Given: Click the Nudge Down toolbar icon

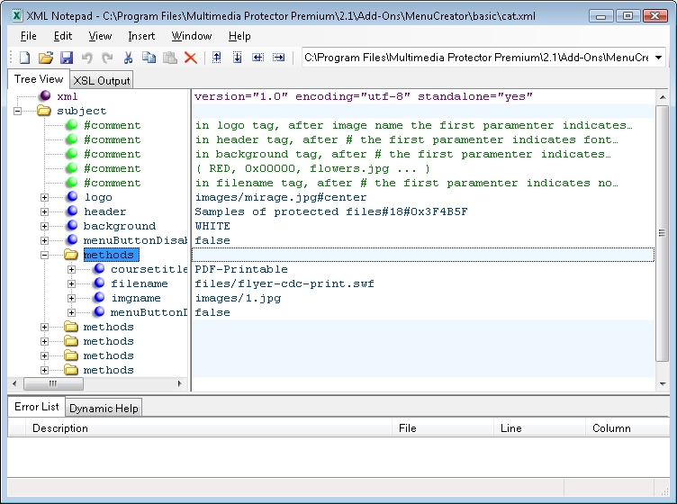Looking at the screenshot, I should (237, 58).
